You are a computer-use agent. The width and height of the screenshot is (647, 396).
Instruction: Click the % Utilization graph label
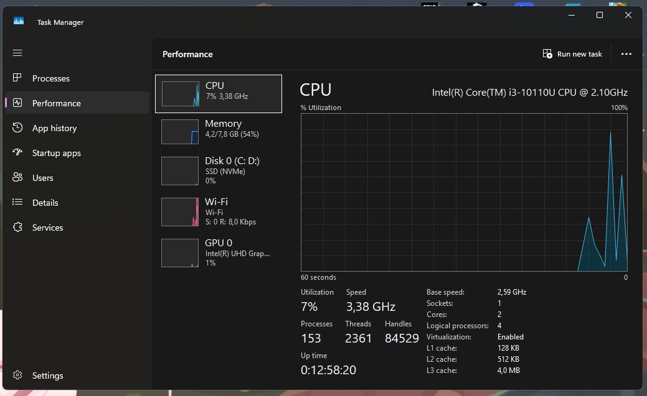(x=321, y=108)
